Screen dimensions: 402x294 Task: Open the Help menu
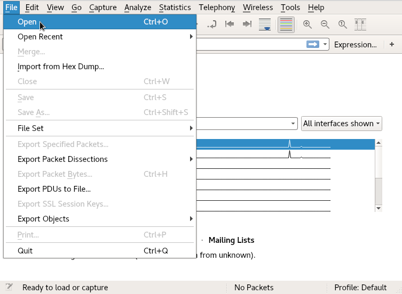click(316, 7)
